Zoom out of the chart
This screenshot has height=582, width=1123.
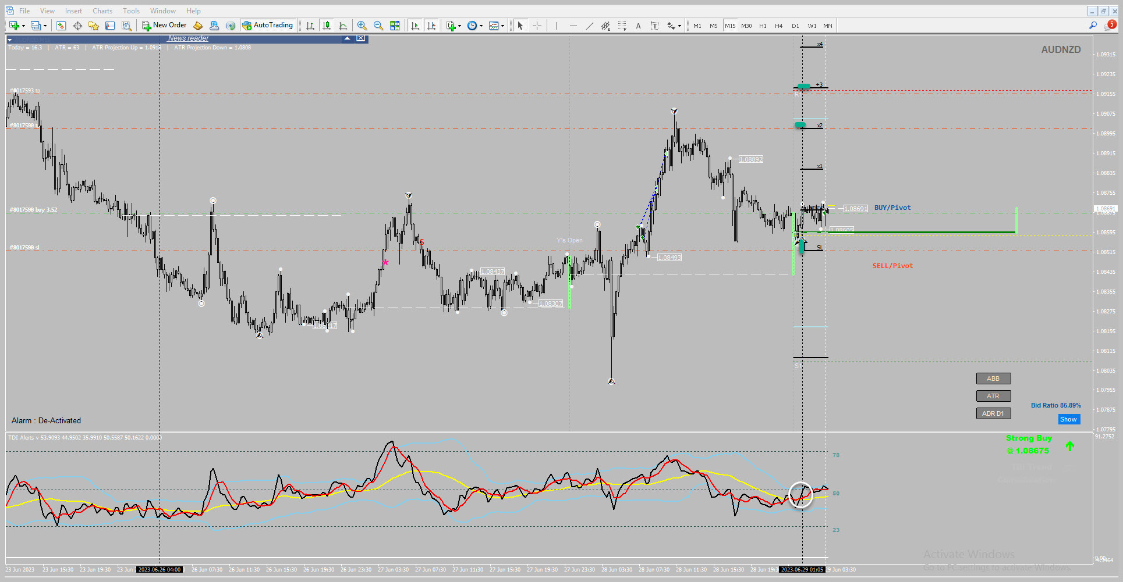pyautogui.click(x=378, y=26)
